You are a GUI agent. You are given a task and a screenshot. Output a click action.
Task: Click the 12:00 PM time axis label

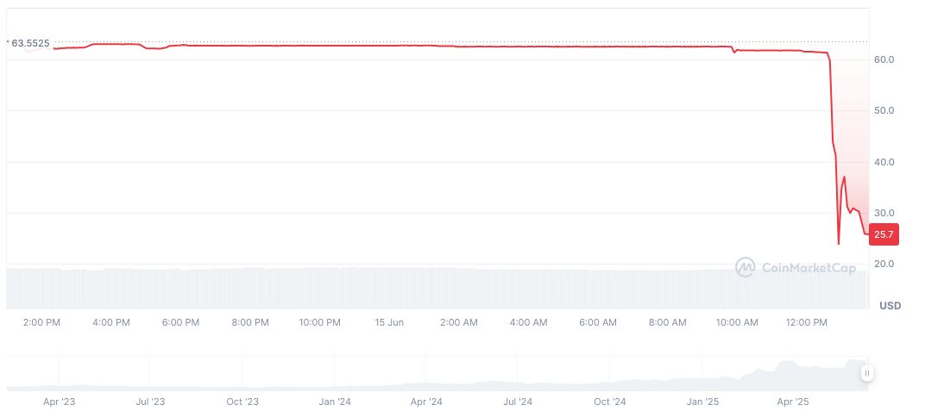click(807, 322)
